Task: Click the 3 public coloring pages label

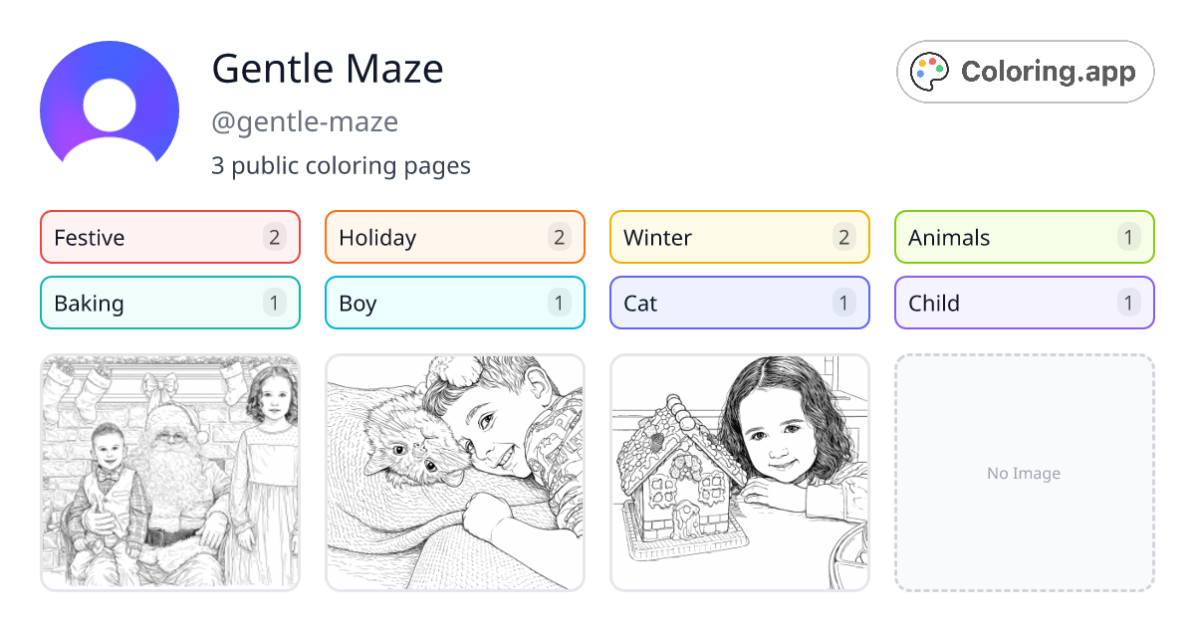Action: [x=342, y=165]
